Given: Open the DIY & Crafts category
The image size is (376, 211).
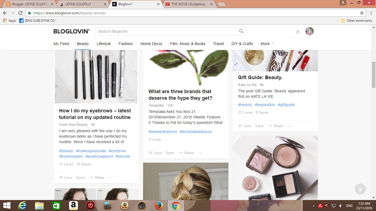Looking at the screenshot, I should [242, 44].
